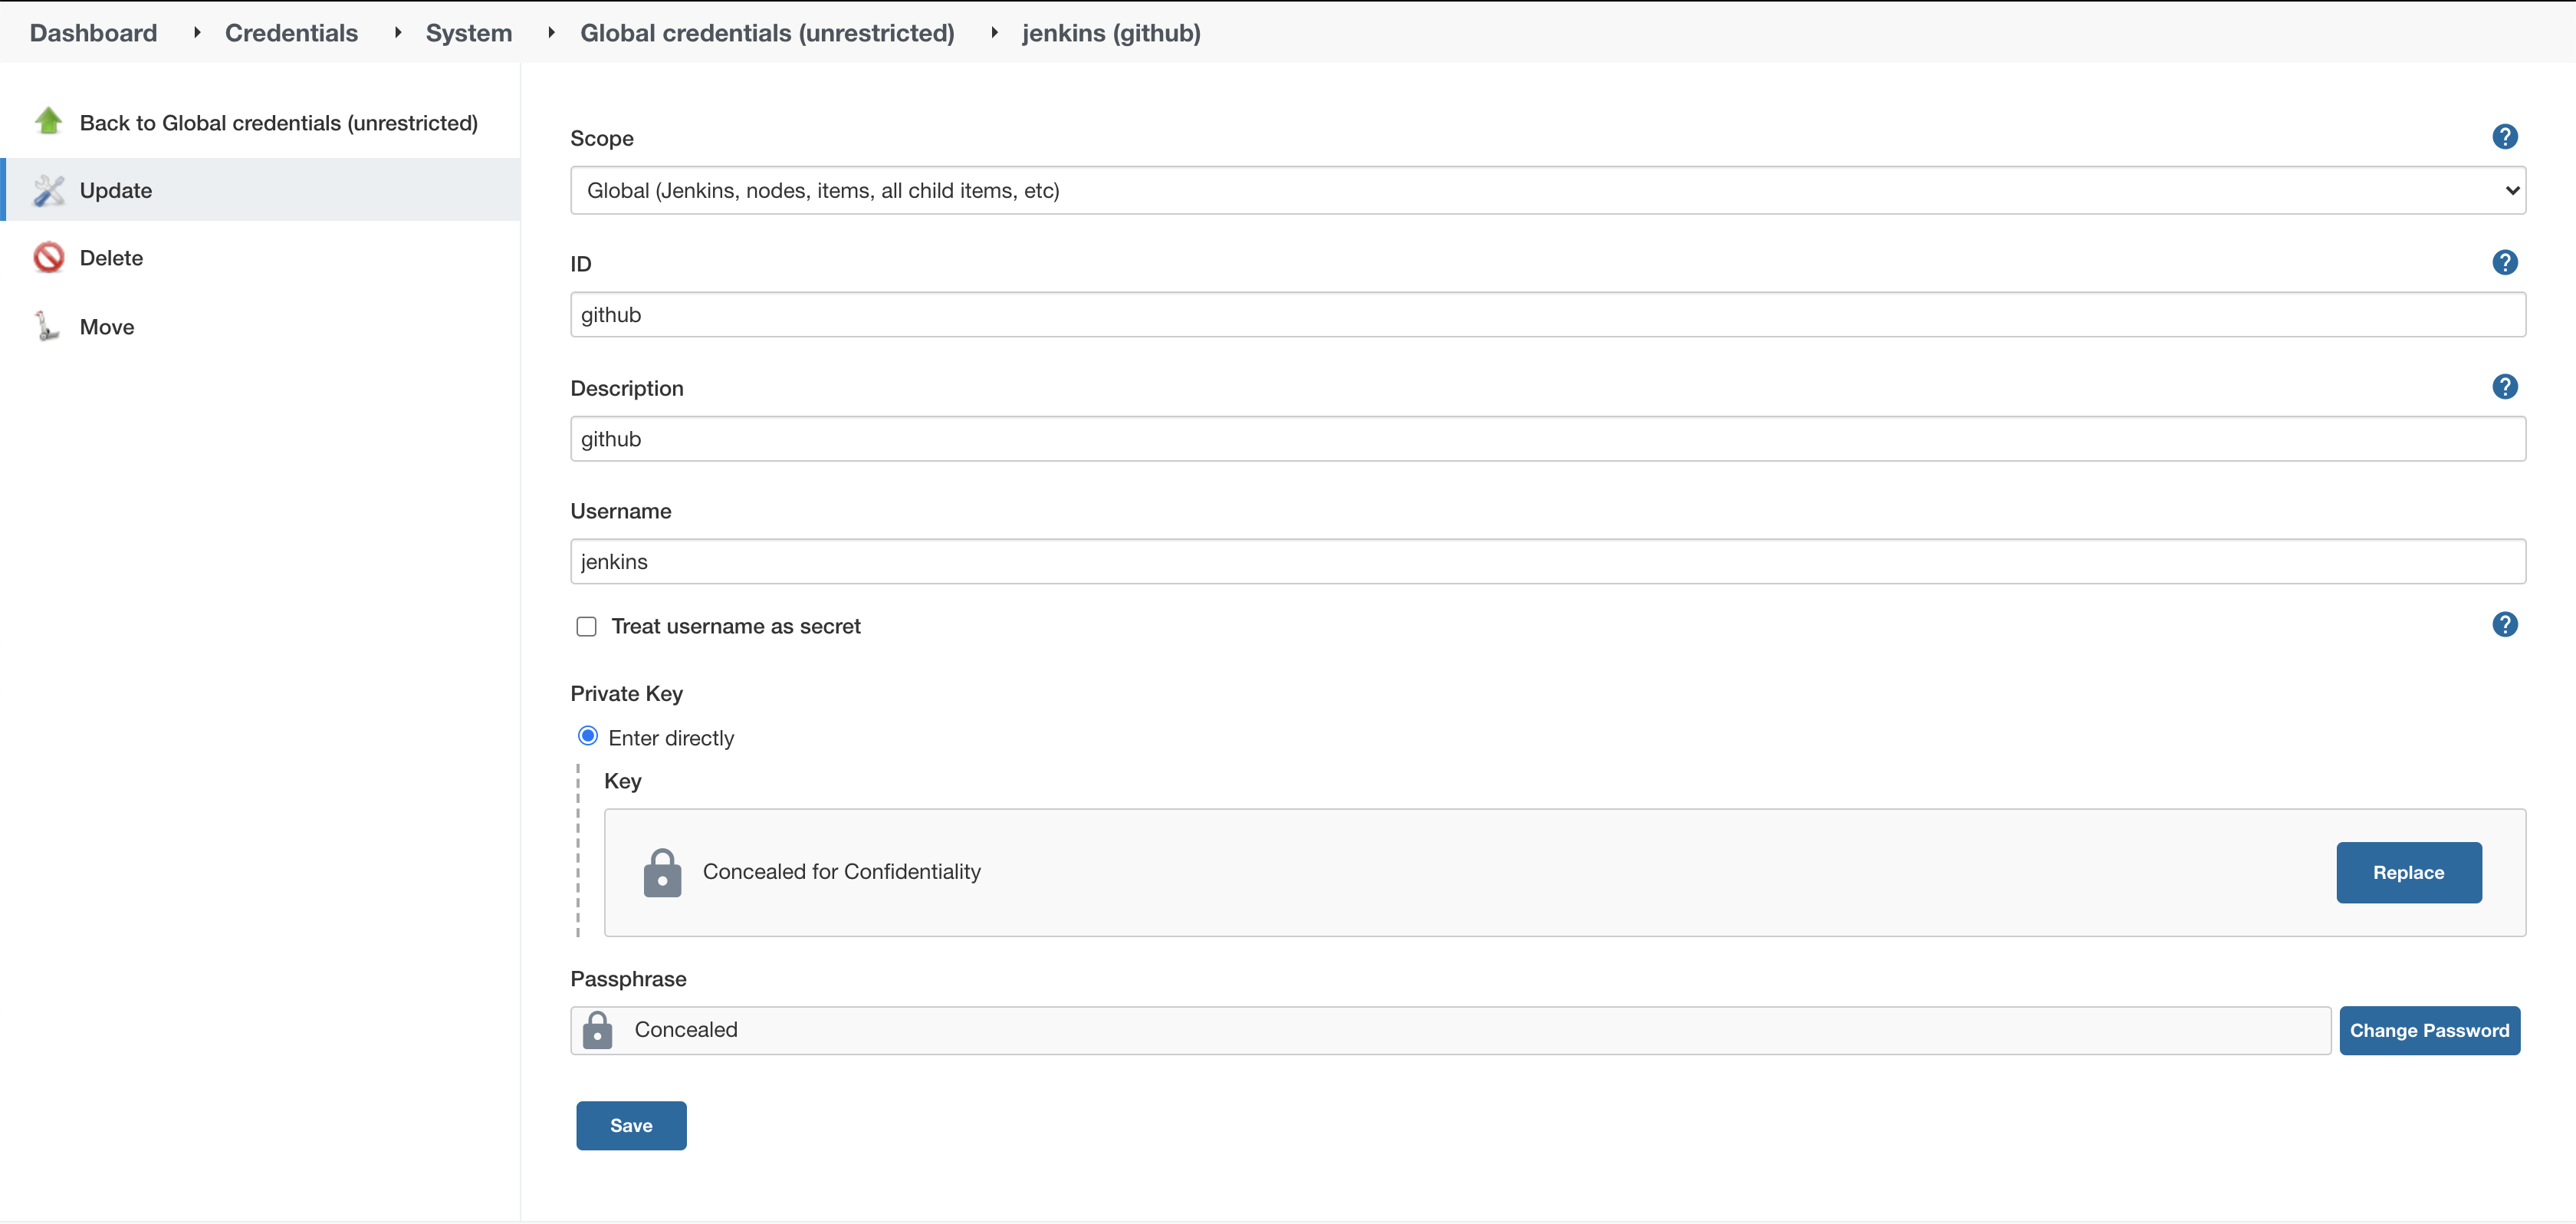Expand breadcrumb arrow after Dashboard

[197, 32]
